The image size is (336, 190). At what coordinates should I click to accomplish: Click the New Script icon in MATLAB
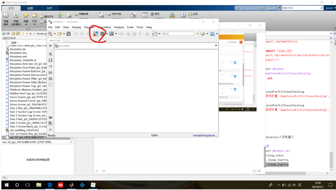[x=6, y=16]
